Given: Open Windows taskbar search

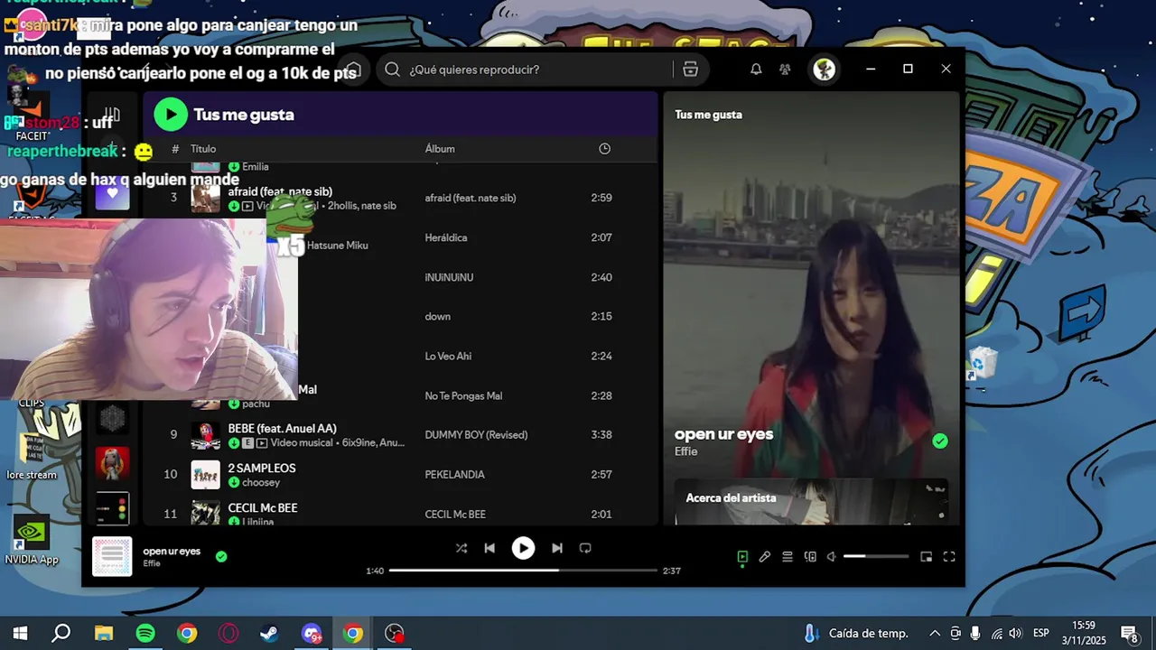Looking at the screenshot, I should coord(61,633).
